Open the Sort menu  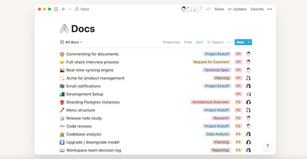coord(200,42)
